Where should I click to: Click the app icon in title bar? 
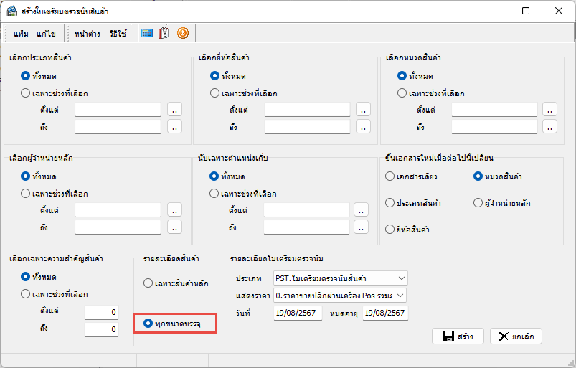tap(11, 11)
